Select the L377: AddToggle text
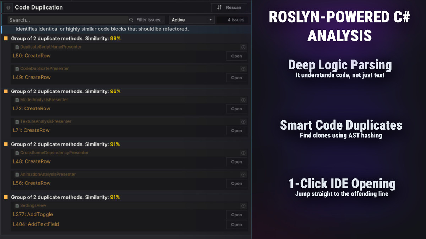 (x=33, y=214)
